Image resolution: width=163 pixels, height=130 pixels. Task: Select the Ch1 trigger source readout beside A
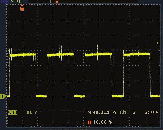coord(124,112)
